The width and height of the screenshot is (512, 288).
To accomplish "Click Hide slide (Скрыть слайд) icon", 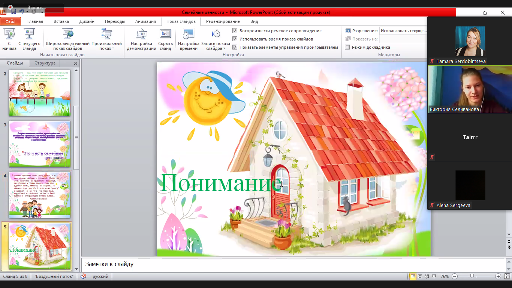I will pos(165,39).
